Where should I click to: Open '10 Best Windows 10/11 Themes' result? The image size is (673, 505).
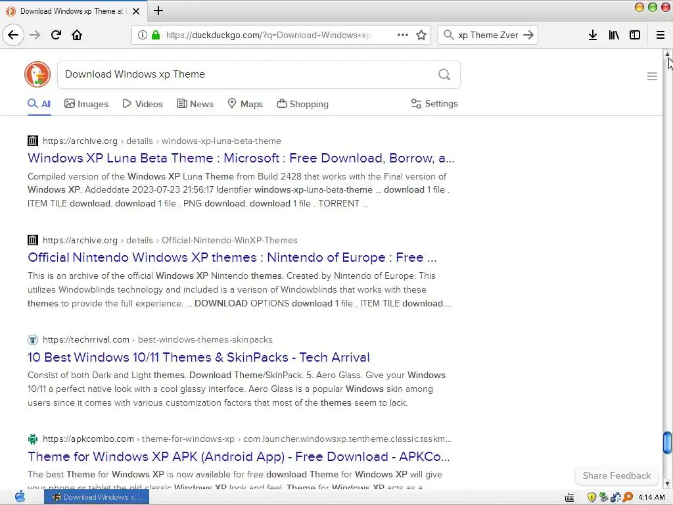[x=198, y=357]
